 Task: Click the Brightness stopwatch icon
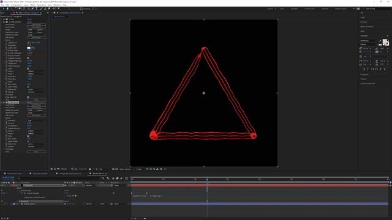pyautogui.click(x=7, y=45)
